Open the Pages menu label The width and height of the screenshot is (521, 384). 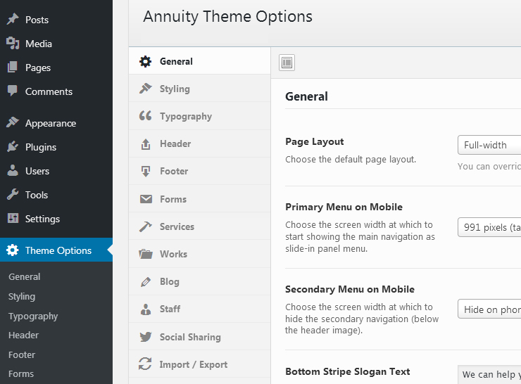coord(38,68)
